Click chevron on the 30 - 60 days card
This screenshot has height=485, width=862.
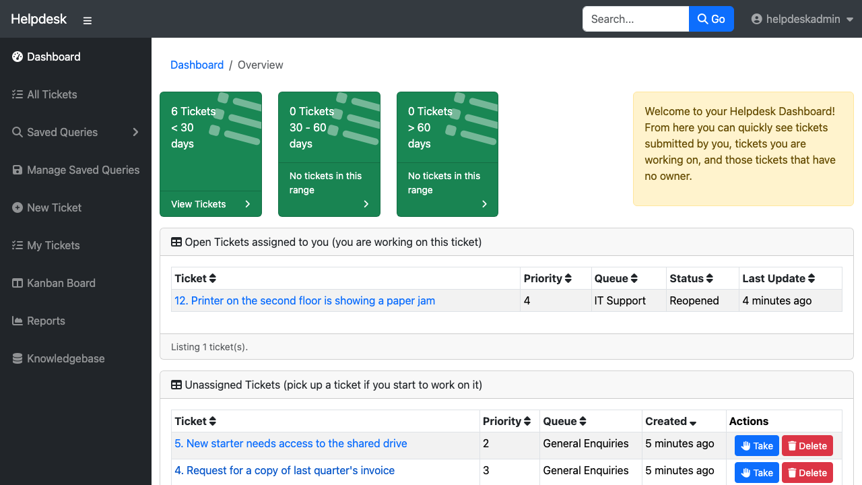[x=366, y=204]
